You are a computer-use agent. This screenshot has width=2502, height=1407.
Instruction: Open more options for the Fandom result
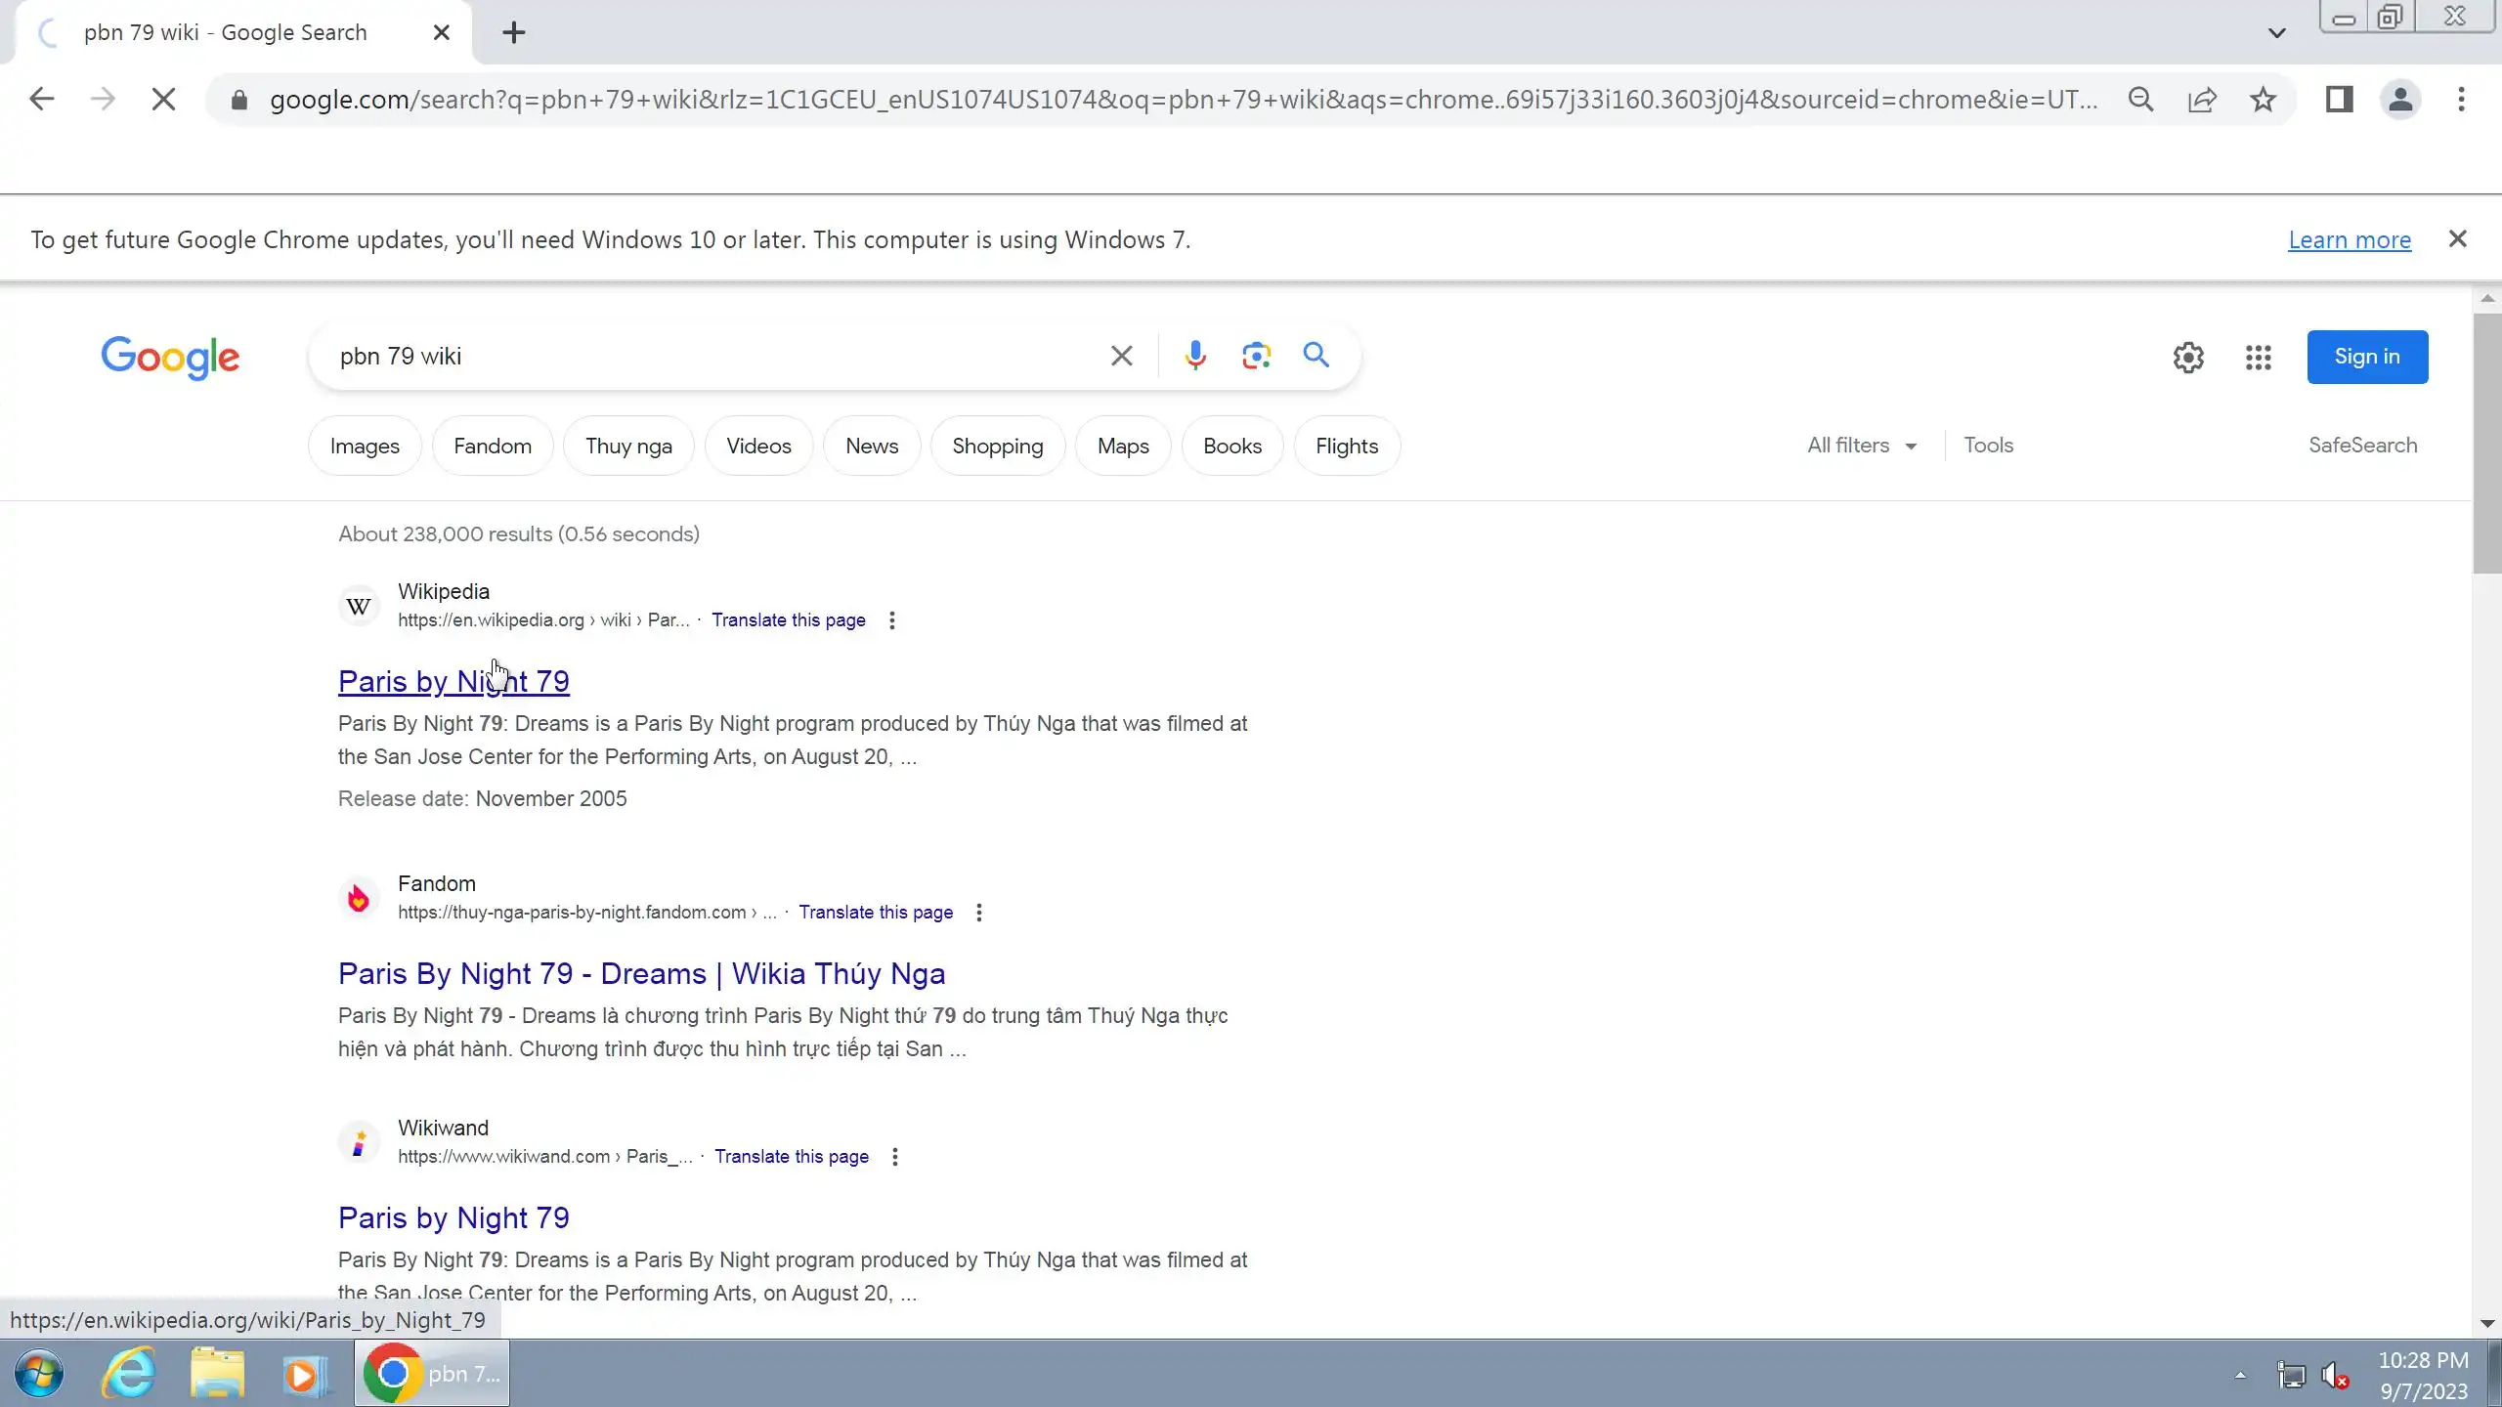click(x=978, y=913)
